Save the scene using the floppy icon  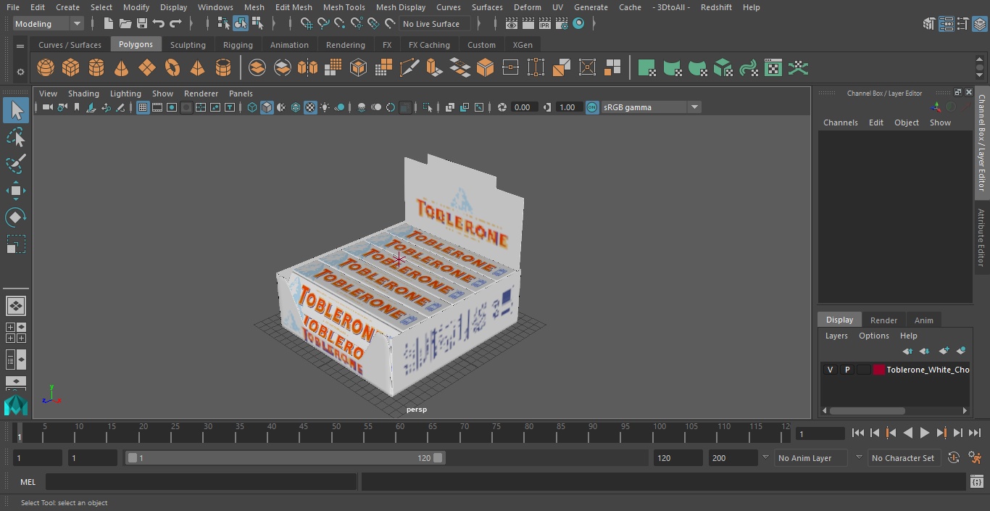click(142, 24)
